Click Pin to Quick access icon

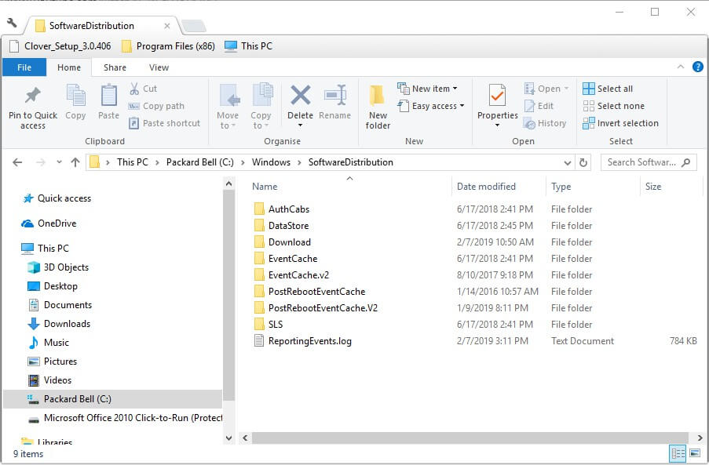(32, 95)
